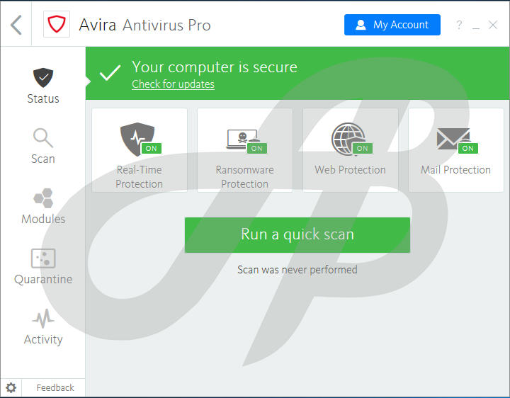Click the Ransomware Protection label
This screenshot has height=398, width=510.
(x=245, y=177)
